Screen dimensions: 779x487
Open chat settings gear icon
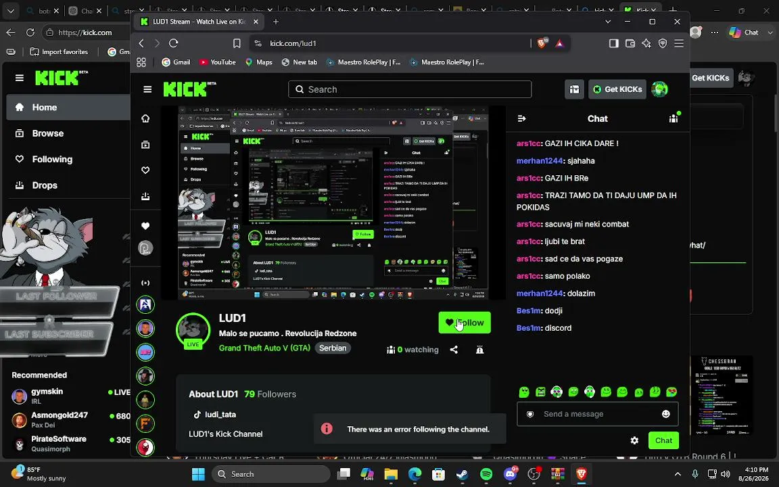(634, 440)
